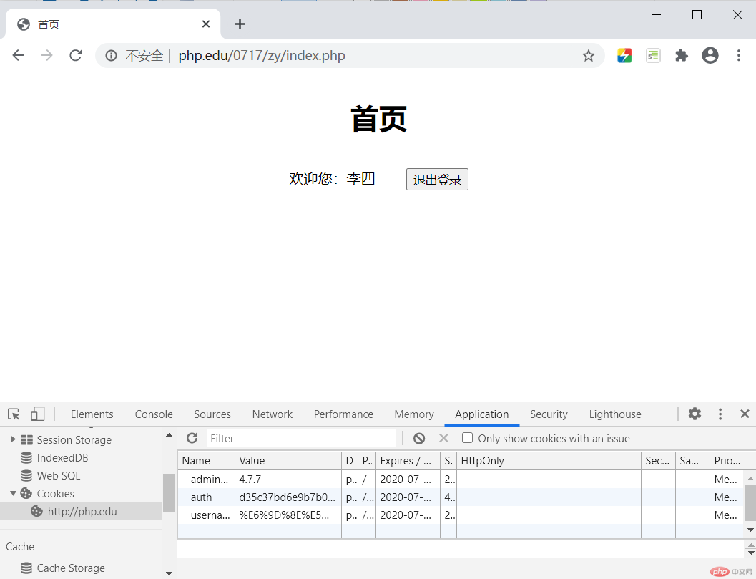Open the Chrome three-dot menu
Viewport: 756px width, 579px height.
[x=739, y=56]
